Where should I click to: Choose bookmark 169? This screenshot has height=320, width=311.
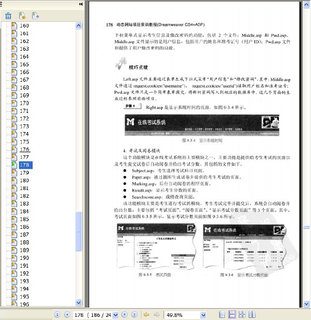(x=24, y=95)
